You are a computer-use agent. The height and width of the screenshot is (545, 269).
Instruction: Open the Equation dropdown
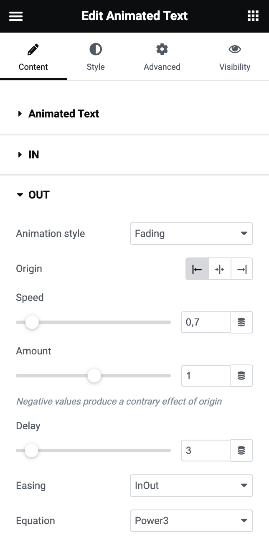(x=191, y=521)
